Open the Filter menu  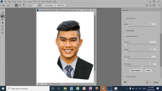click(35, 2)
